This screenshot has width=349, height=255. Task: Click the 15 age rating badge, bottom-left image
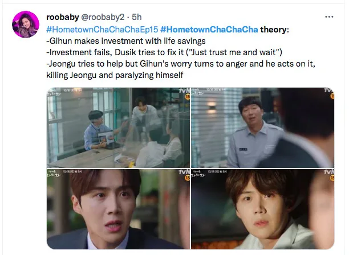188,178
